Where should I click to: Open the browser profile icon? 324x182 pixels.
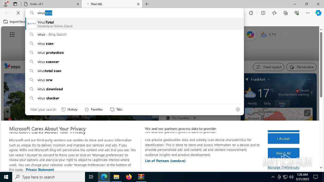tap(5, 4)
